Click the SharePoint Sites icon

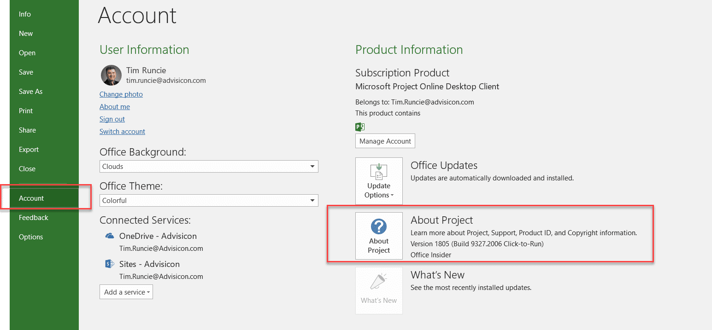(110, 264)
